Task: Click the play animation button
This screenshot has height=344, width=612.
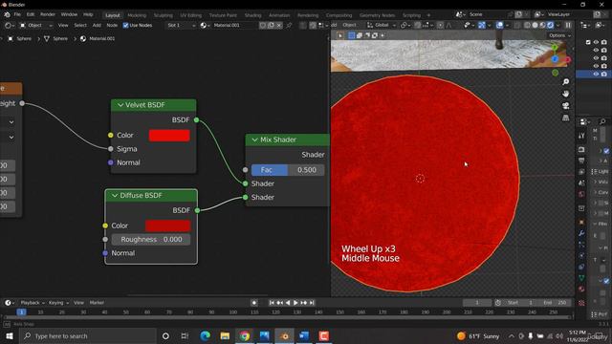Action: (x=295, y=303)
